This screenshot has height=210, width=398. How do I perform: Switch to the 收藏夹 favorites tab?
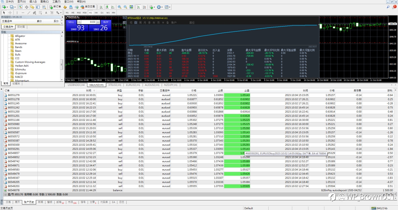click(x=16, y=84)
